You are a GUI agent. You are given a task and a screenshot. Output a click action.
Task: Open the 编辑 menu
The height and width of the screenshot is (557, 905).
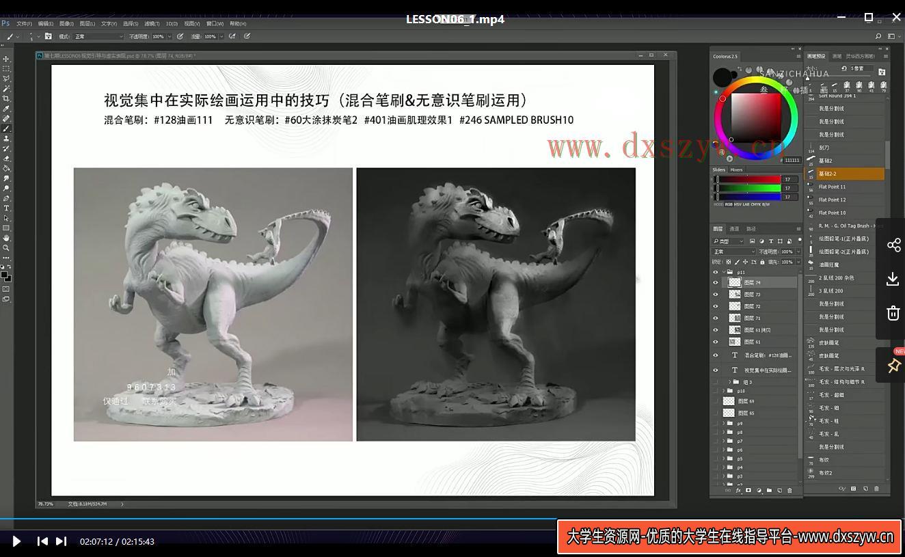[x=45, y=23]
